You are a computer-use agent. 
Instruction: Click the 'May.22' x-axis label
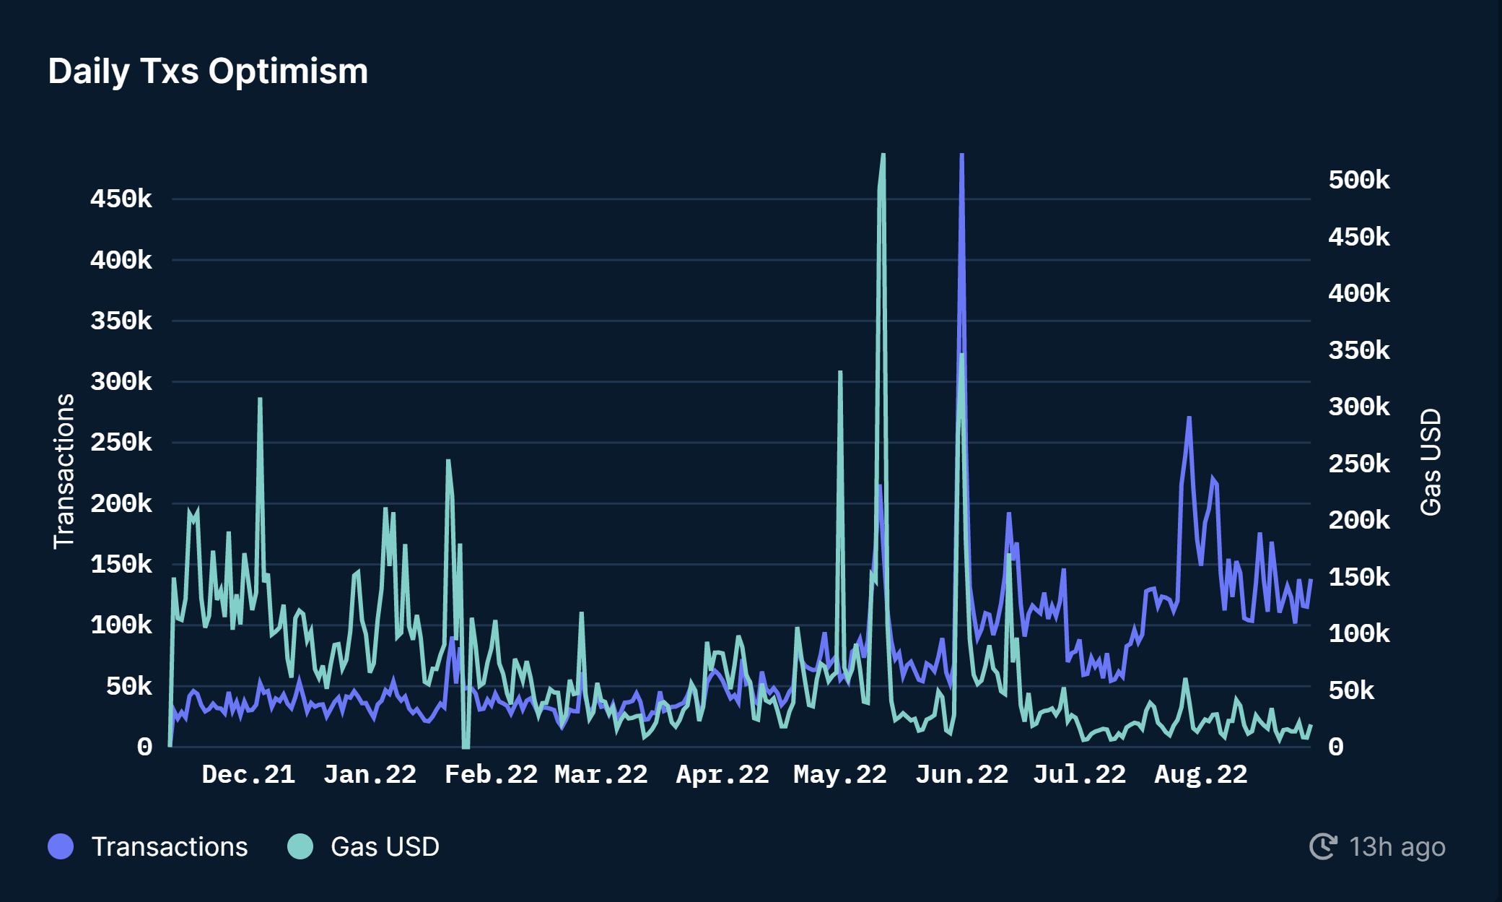(839, 774)
